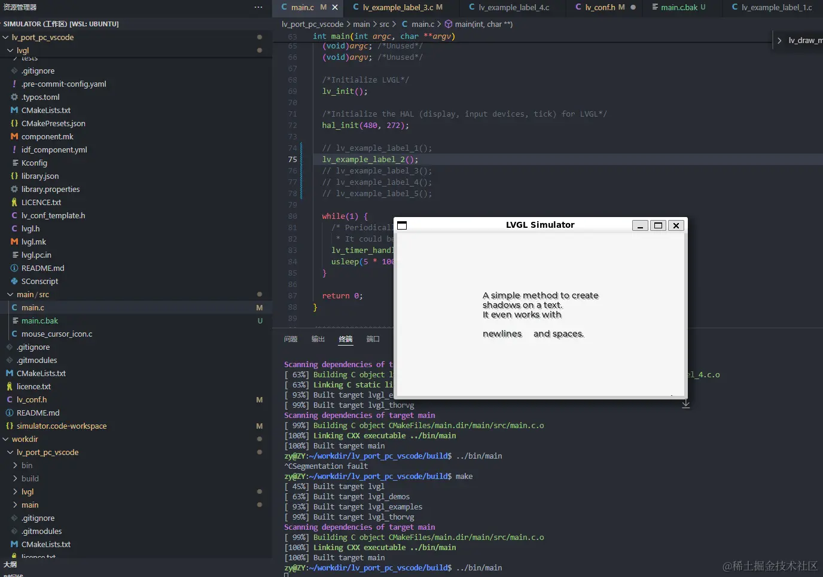
Task: Open the lv_conf.h editor tab
Action: [x=604, y=7]
